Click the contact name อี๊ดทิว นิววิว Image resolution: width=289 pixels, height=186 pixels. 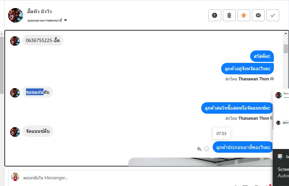pos(39,11)
